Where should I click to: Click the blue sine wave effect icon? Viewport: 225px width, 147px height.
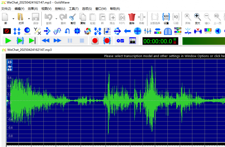(57, 31)
